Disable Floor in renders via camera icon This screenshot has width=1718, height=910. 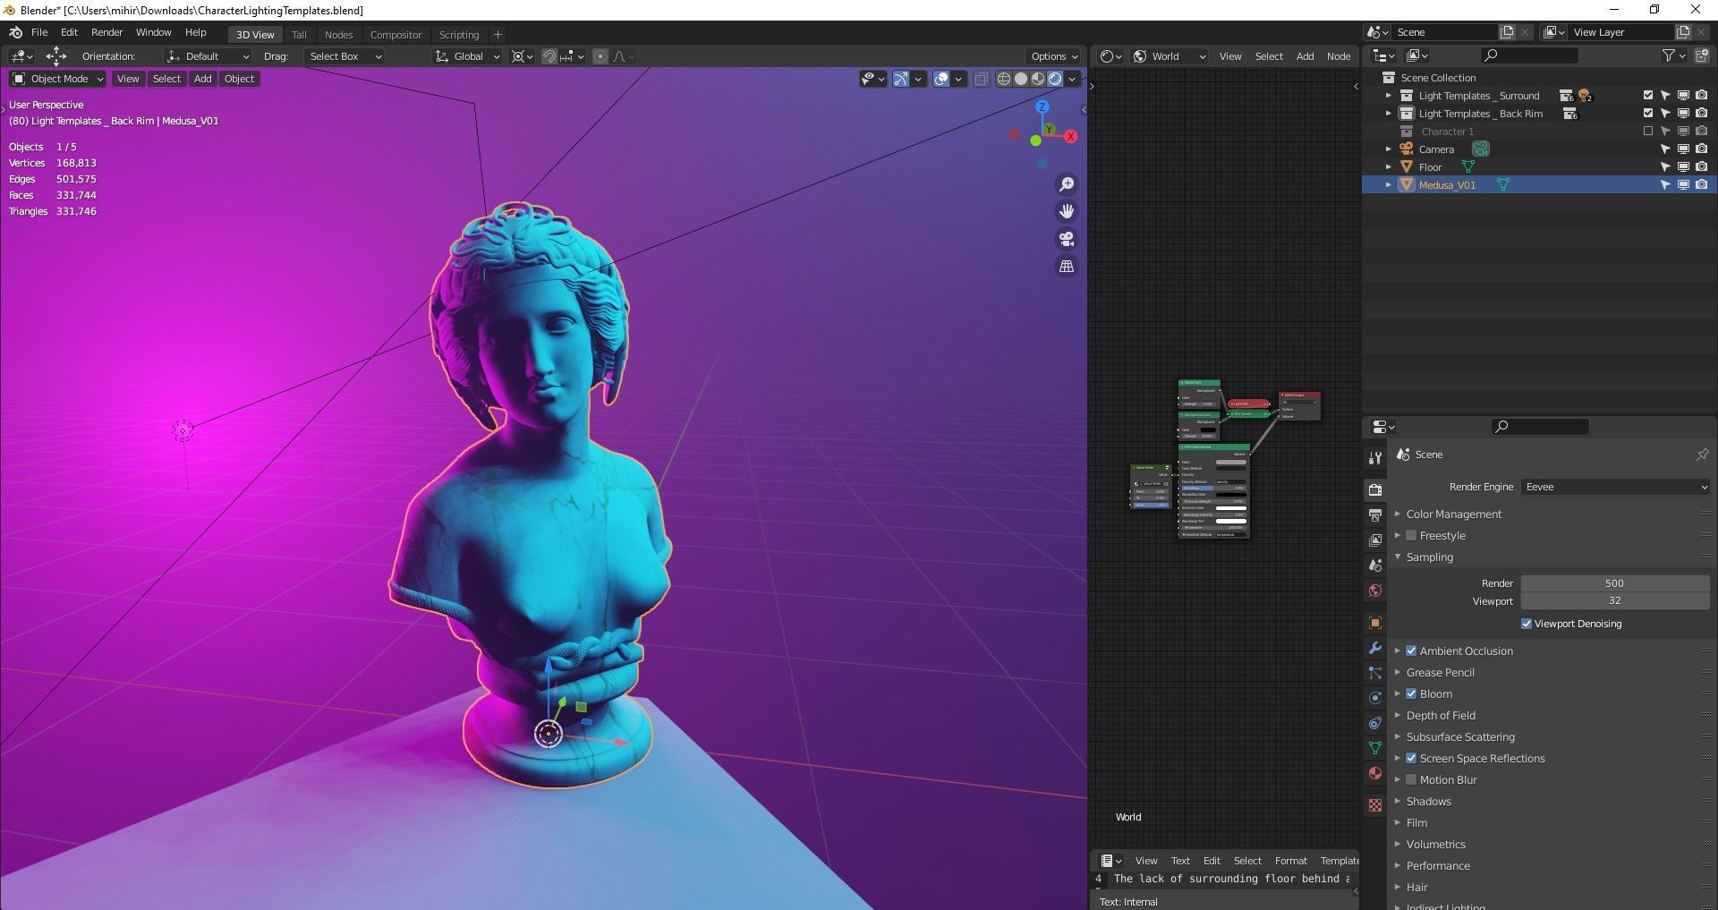pyautogui.click(x=1701, y=167)
